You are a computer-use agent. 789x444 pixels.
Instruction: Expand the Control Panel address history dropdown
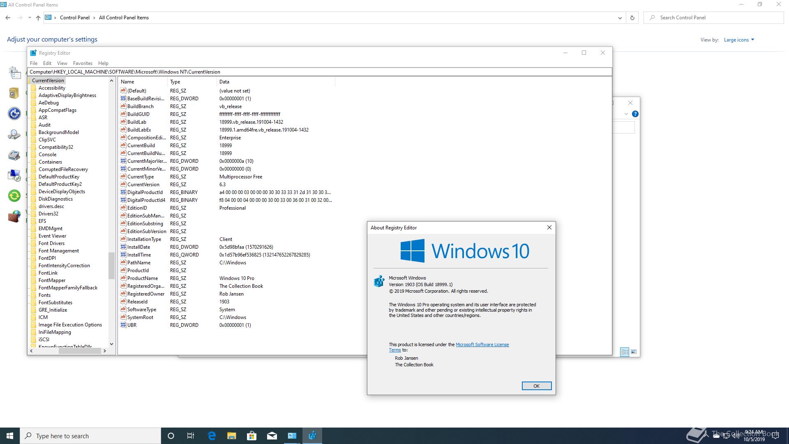(620, 18)
